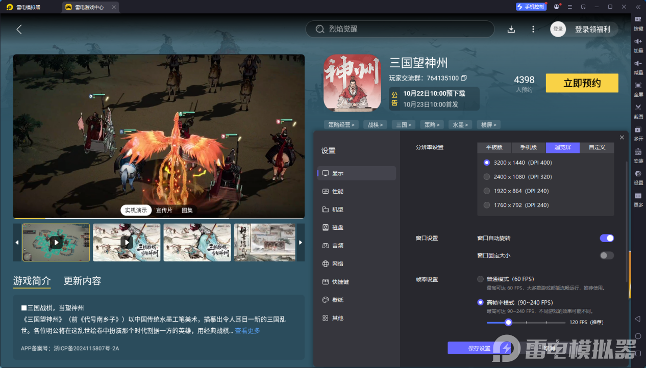Choose 普通模式 (60 FPS) frame rate

tap(480, 279)
